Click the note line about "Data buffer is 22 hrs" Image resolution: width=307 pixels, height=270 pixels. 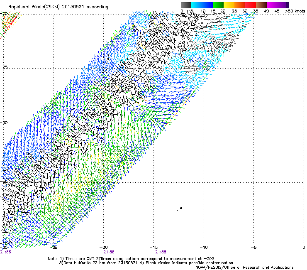tap(146, 263)
